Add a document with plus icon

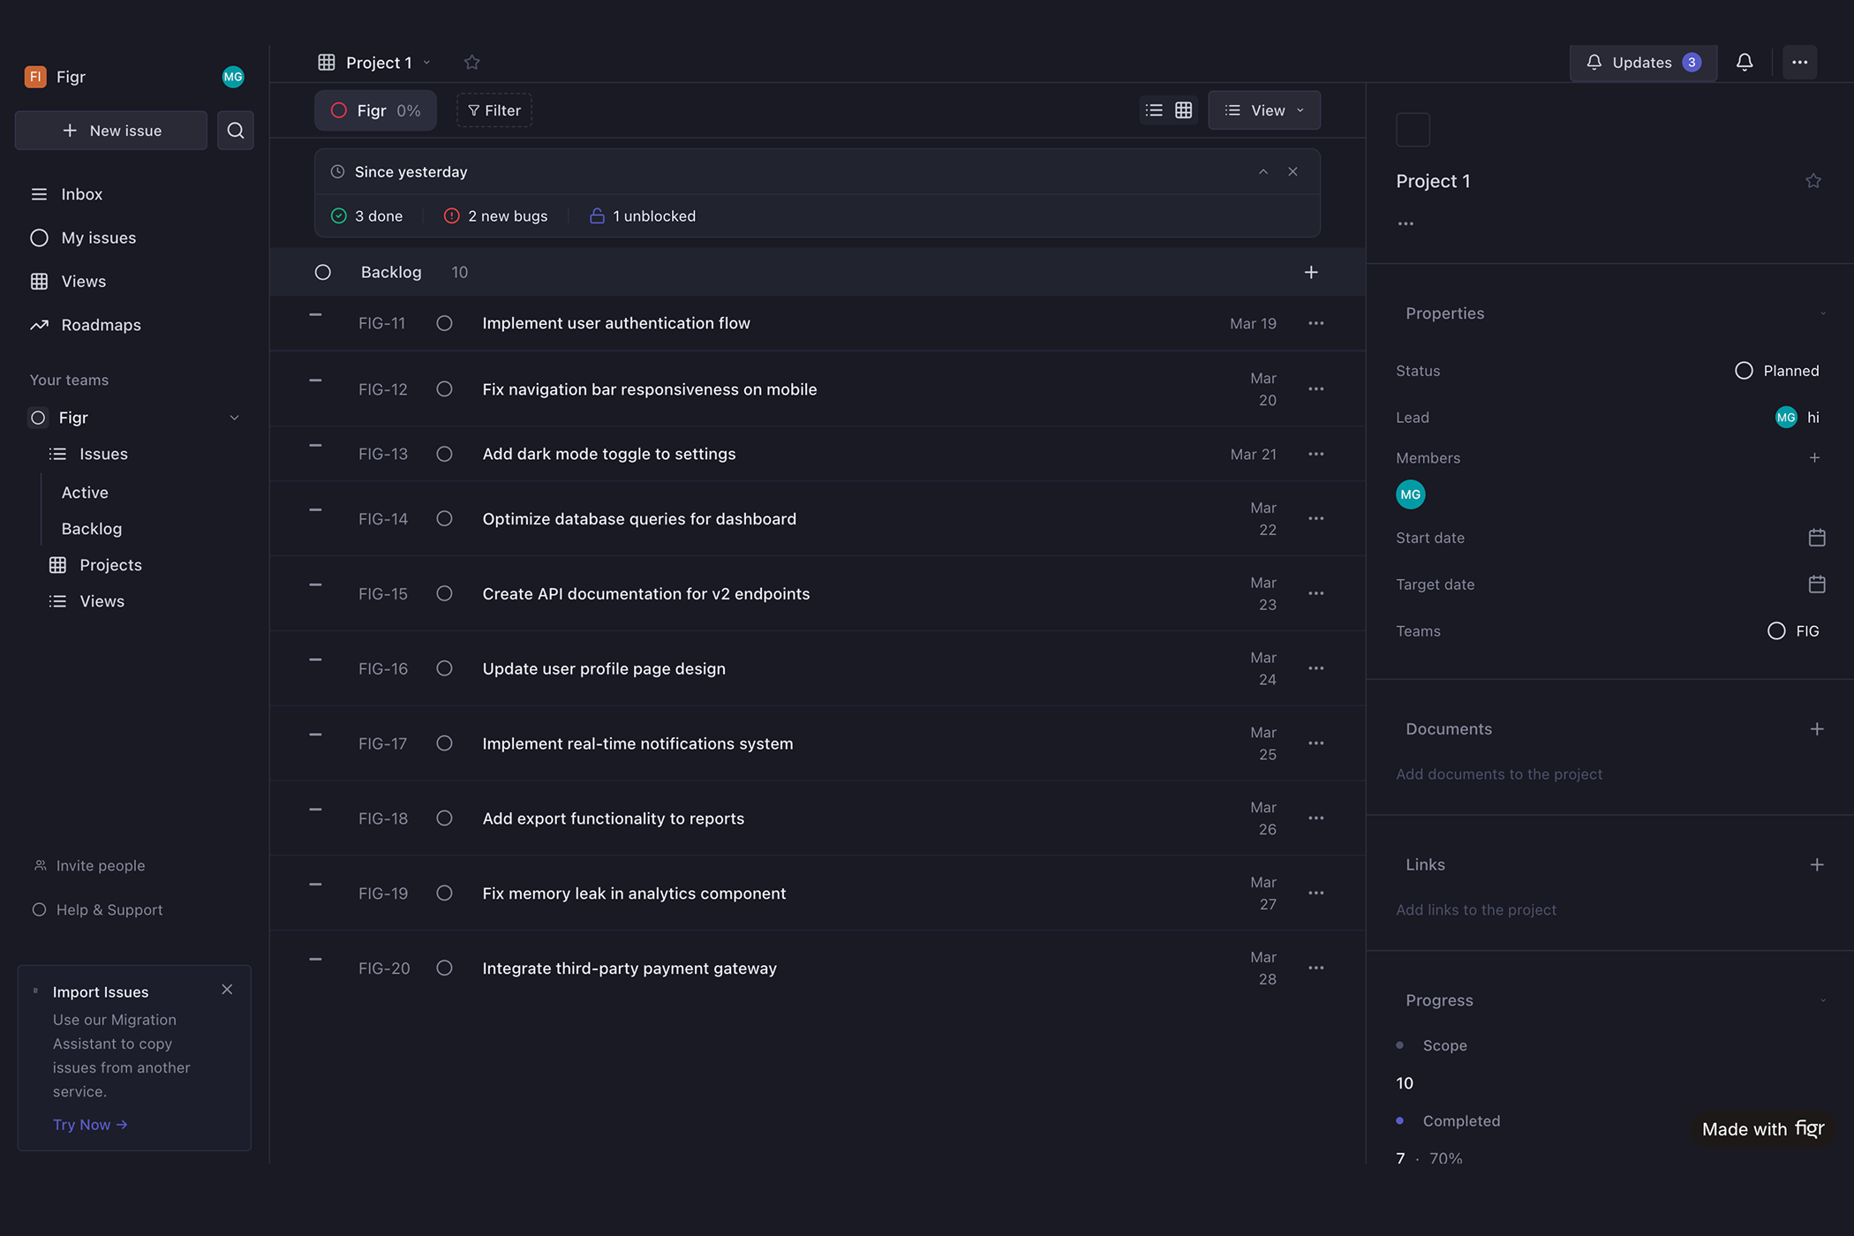click(x=1816, y=729)
